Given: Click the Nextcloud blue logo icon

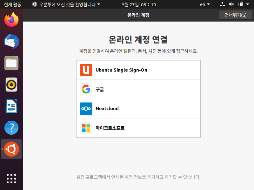Looking at the screenshot, I should point(86,109).
